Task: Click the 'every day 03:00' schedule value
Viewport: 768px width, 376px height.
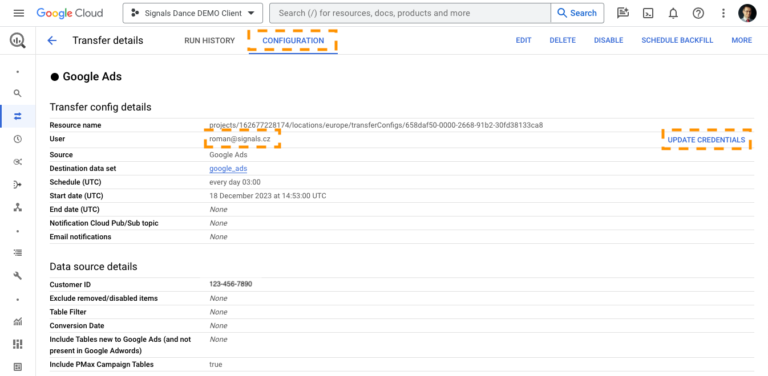Action: pos(235,182)
